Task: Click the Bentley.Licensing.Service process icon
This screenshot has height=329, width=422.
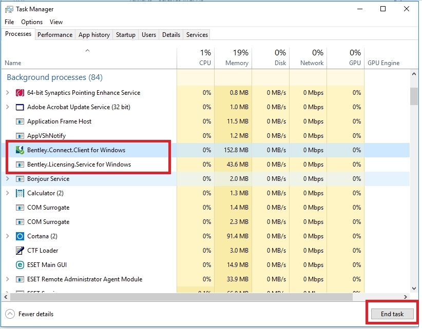Action: 20,164
